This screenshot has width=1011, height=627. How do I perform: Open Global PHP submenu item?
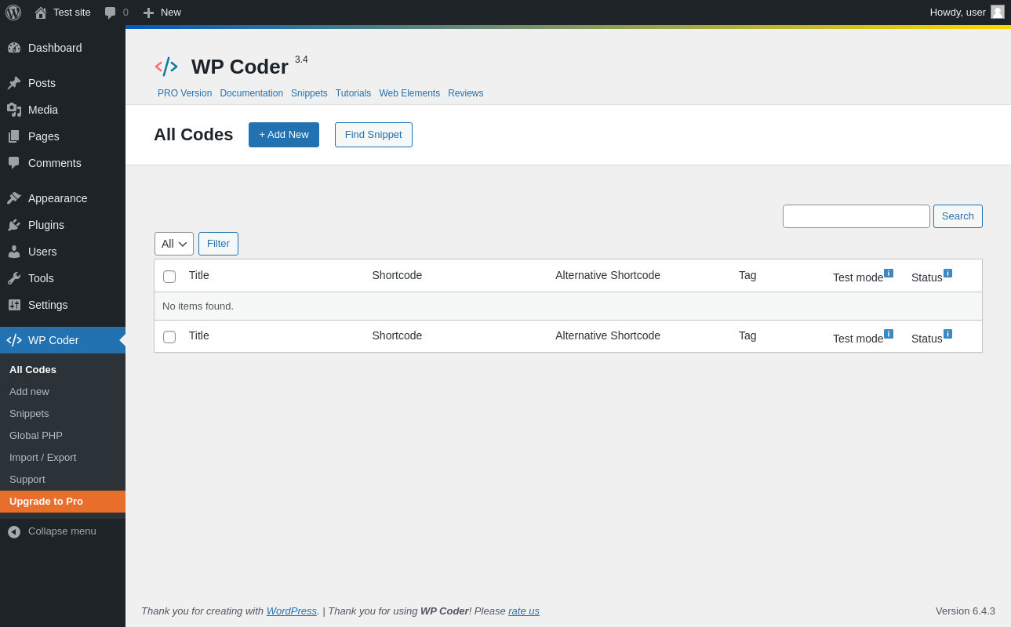36,436
